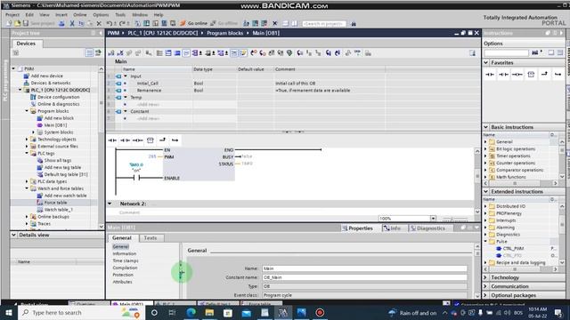Switch to the Info tab in inspector
This screenshot has width=570, height=320.
392,228
